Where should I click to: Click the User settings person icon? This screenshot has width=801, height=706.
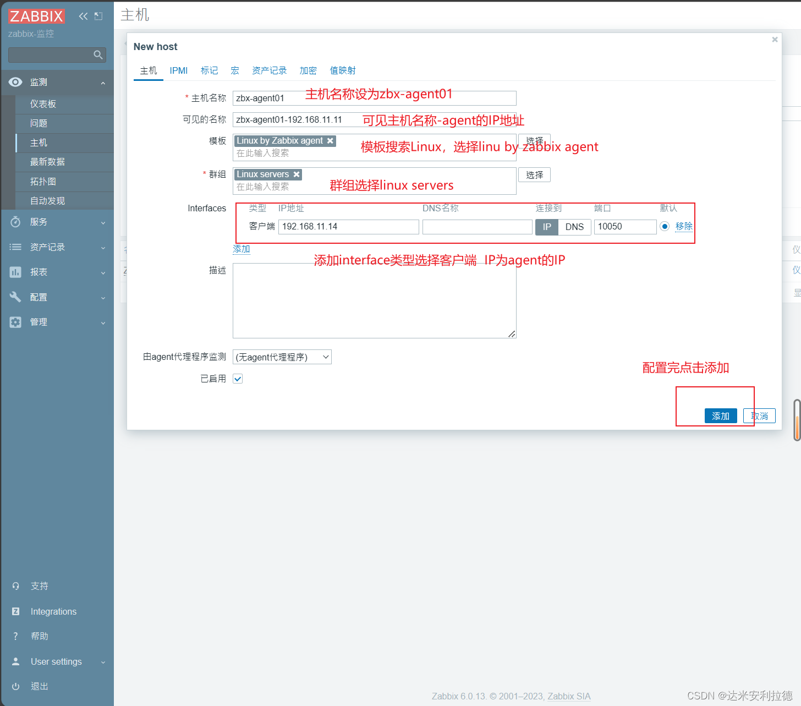tap(16, 661)
